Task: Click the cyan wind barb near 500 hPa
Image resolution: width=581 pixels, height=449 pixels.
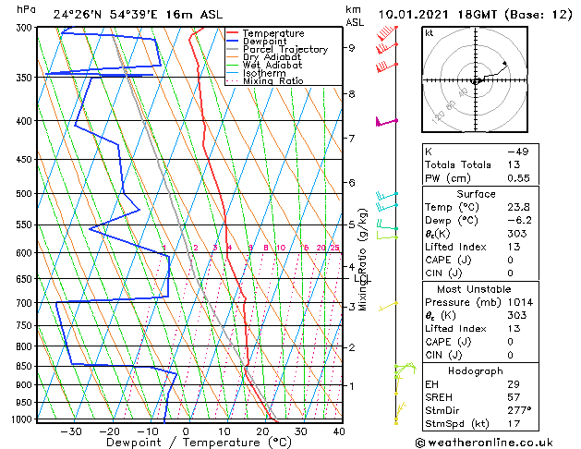Action: point(387,196)
